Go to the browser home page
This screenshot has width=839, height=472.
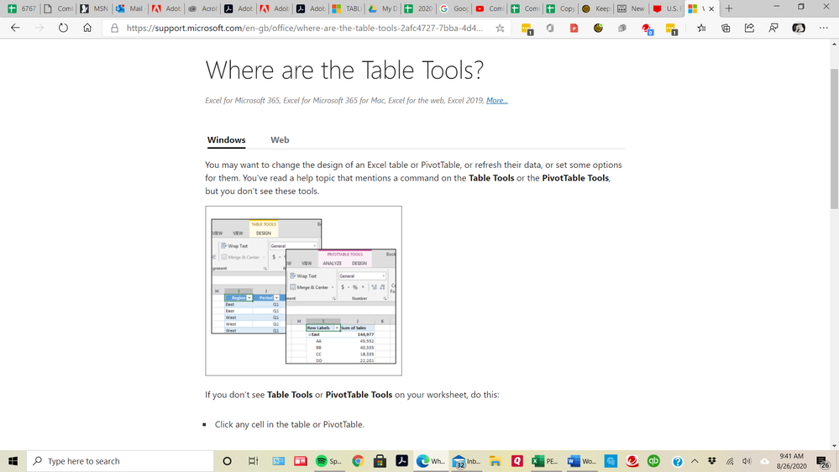87,28
